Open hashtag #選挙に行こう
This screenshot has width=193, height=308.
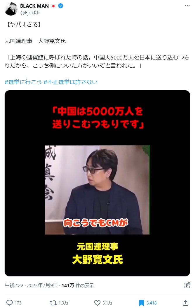pos(23,82)
